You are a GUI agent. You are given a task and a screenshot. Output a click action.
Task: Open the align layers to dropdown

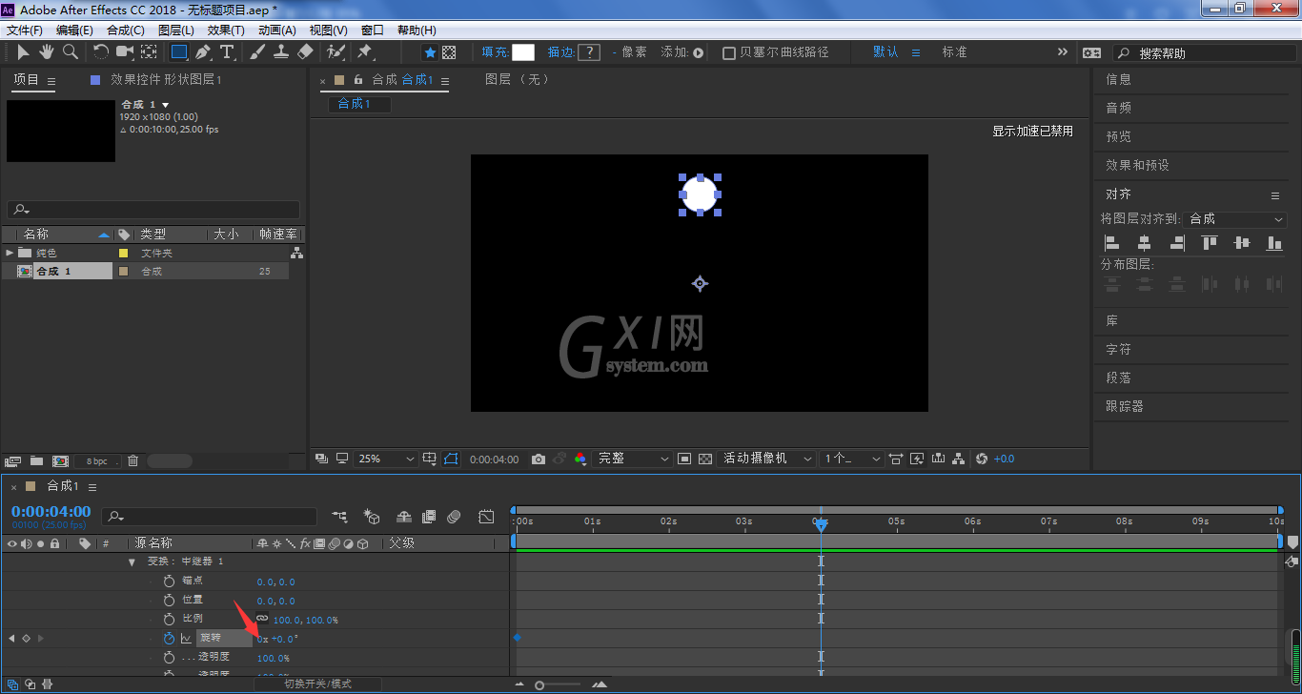(x=1236, y=219)
